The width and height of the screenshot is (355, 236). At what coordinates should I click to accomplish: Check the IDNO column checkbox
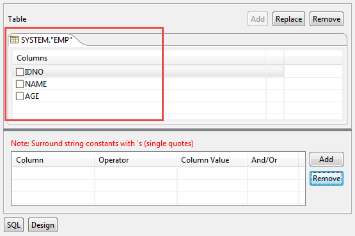[20, 72]
